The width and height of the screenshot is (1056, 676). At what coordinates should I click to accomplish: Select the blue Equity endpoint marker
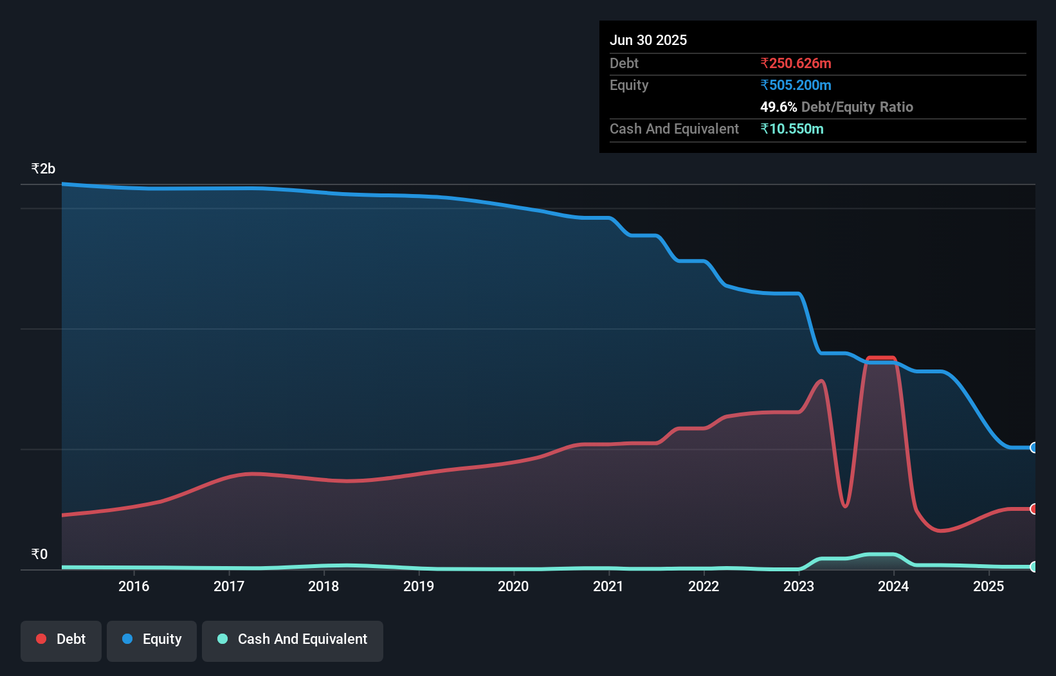coord(1034,447)
